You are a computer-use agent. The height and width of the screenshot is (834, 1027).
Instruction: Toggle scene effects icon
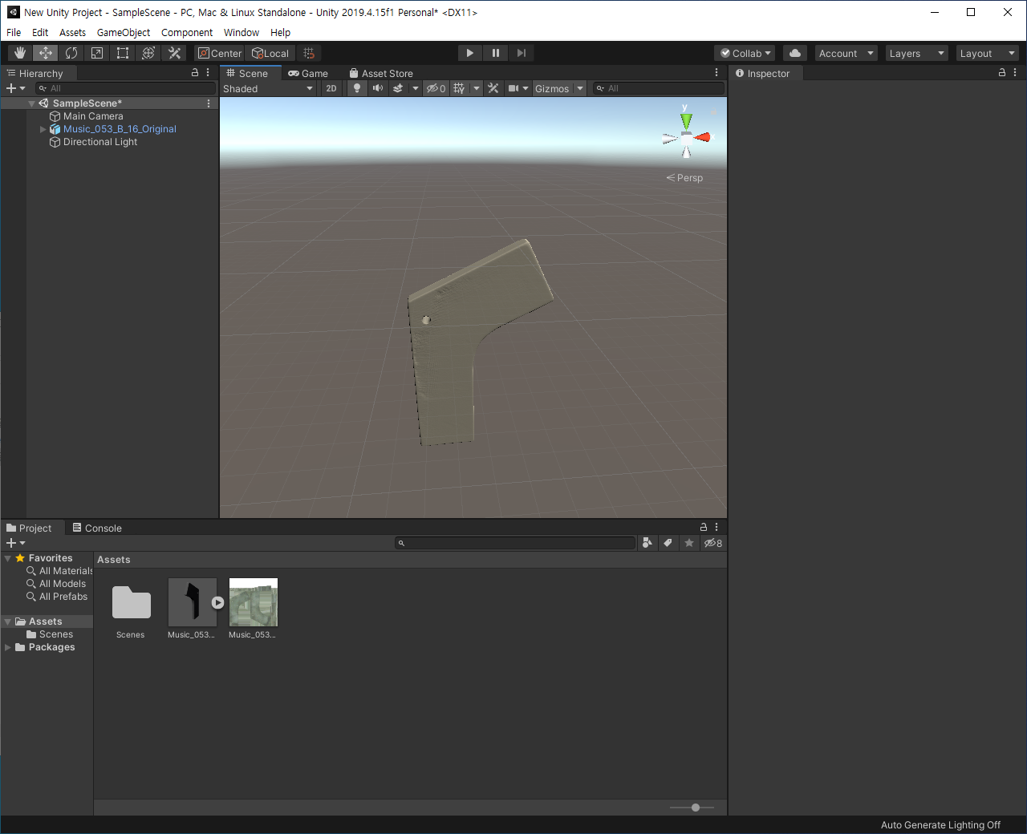(x=398, y=88)
